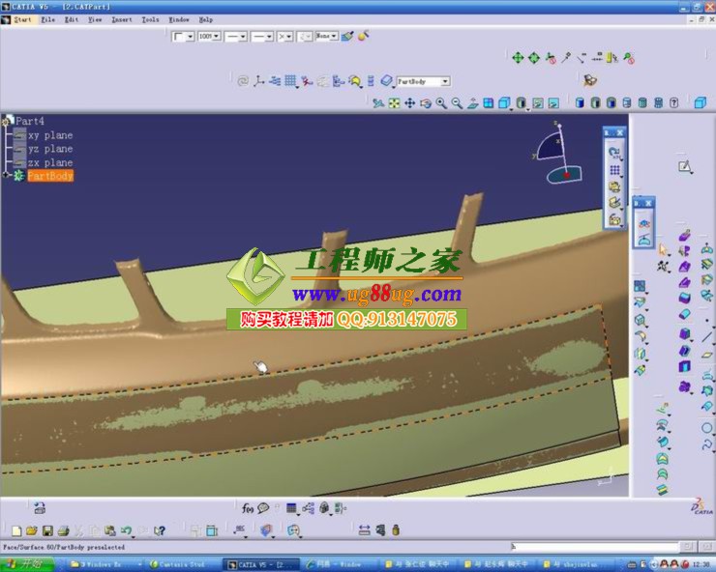The height and width of the screenshot is (572, 716).
Task: Toggle Swap Visible Space
Action: click(x=553, y=103)
